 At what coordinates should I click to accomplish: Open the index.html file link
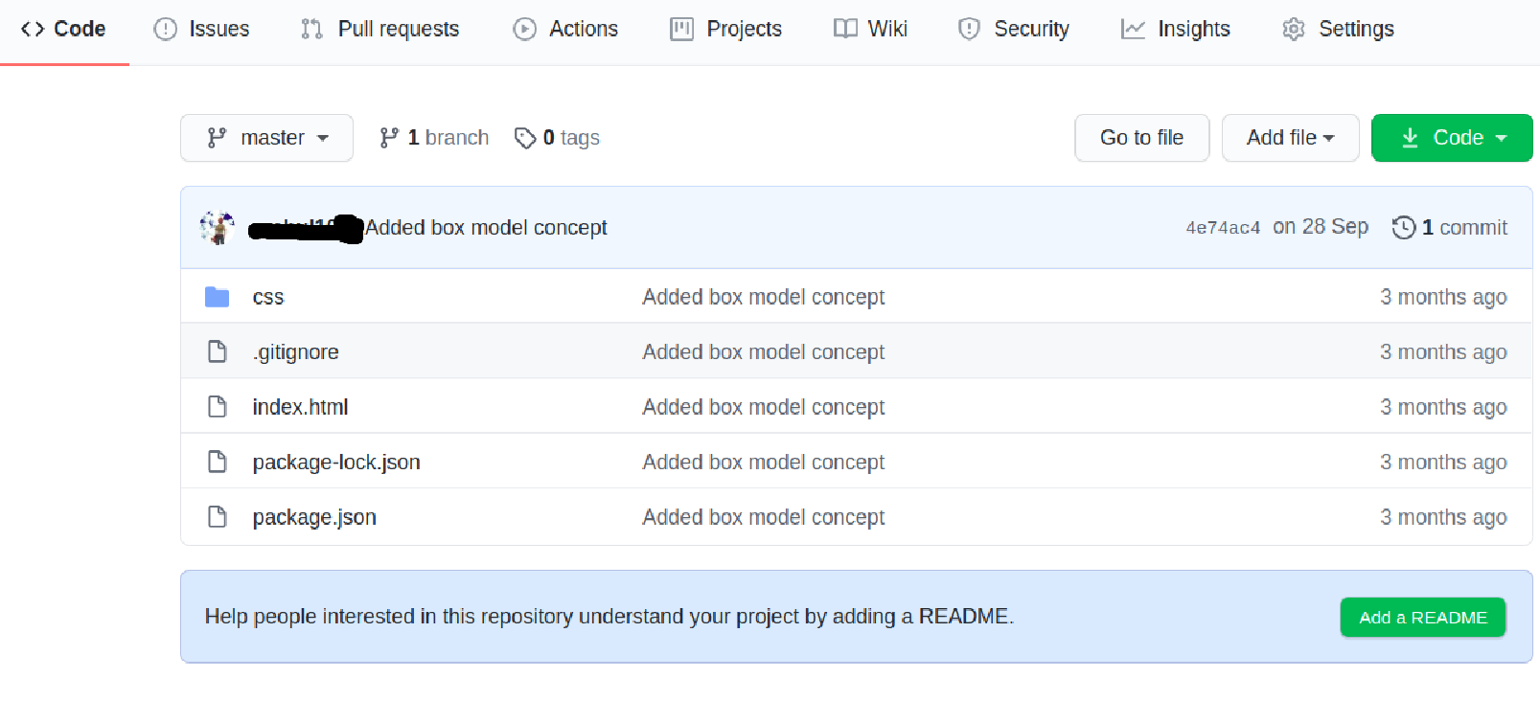[x=300, y=407]
